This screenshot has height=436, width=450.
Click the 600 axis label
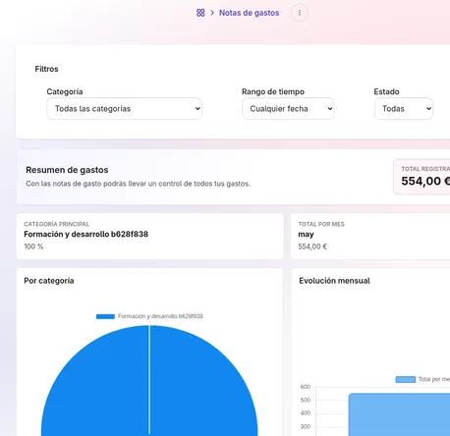pos(306,387)
